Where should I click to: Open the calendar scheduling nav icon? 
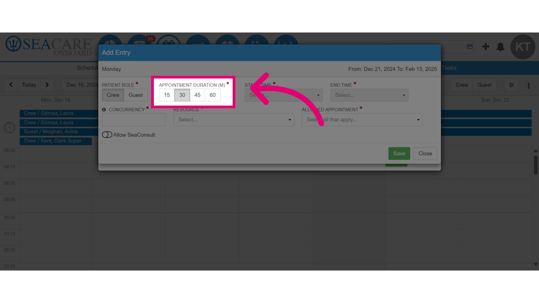point(168,40)
